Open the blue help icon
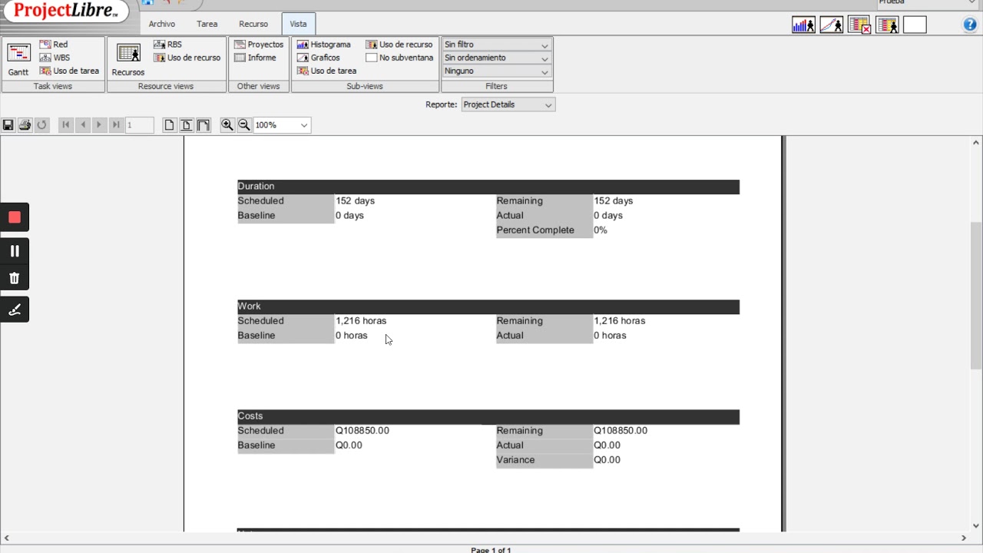 [970, 25]
